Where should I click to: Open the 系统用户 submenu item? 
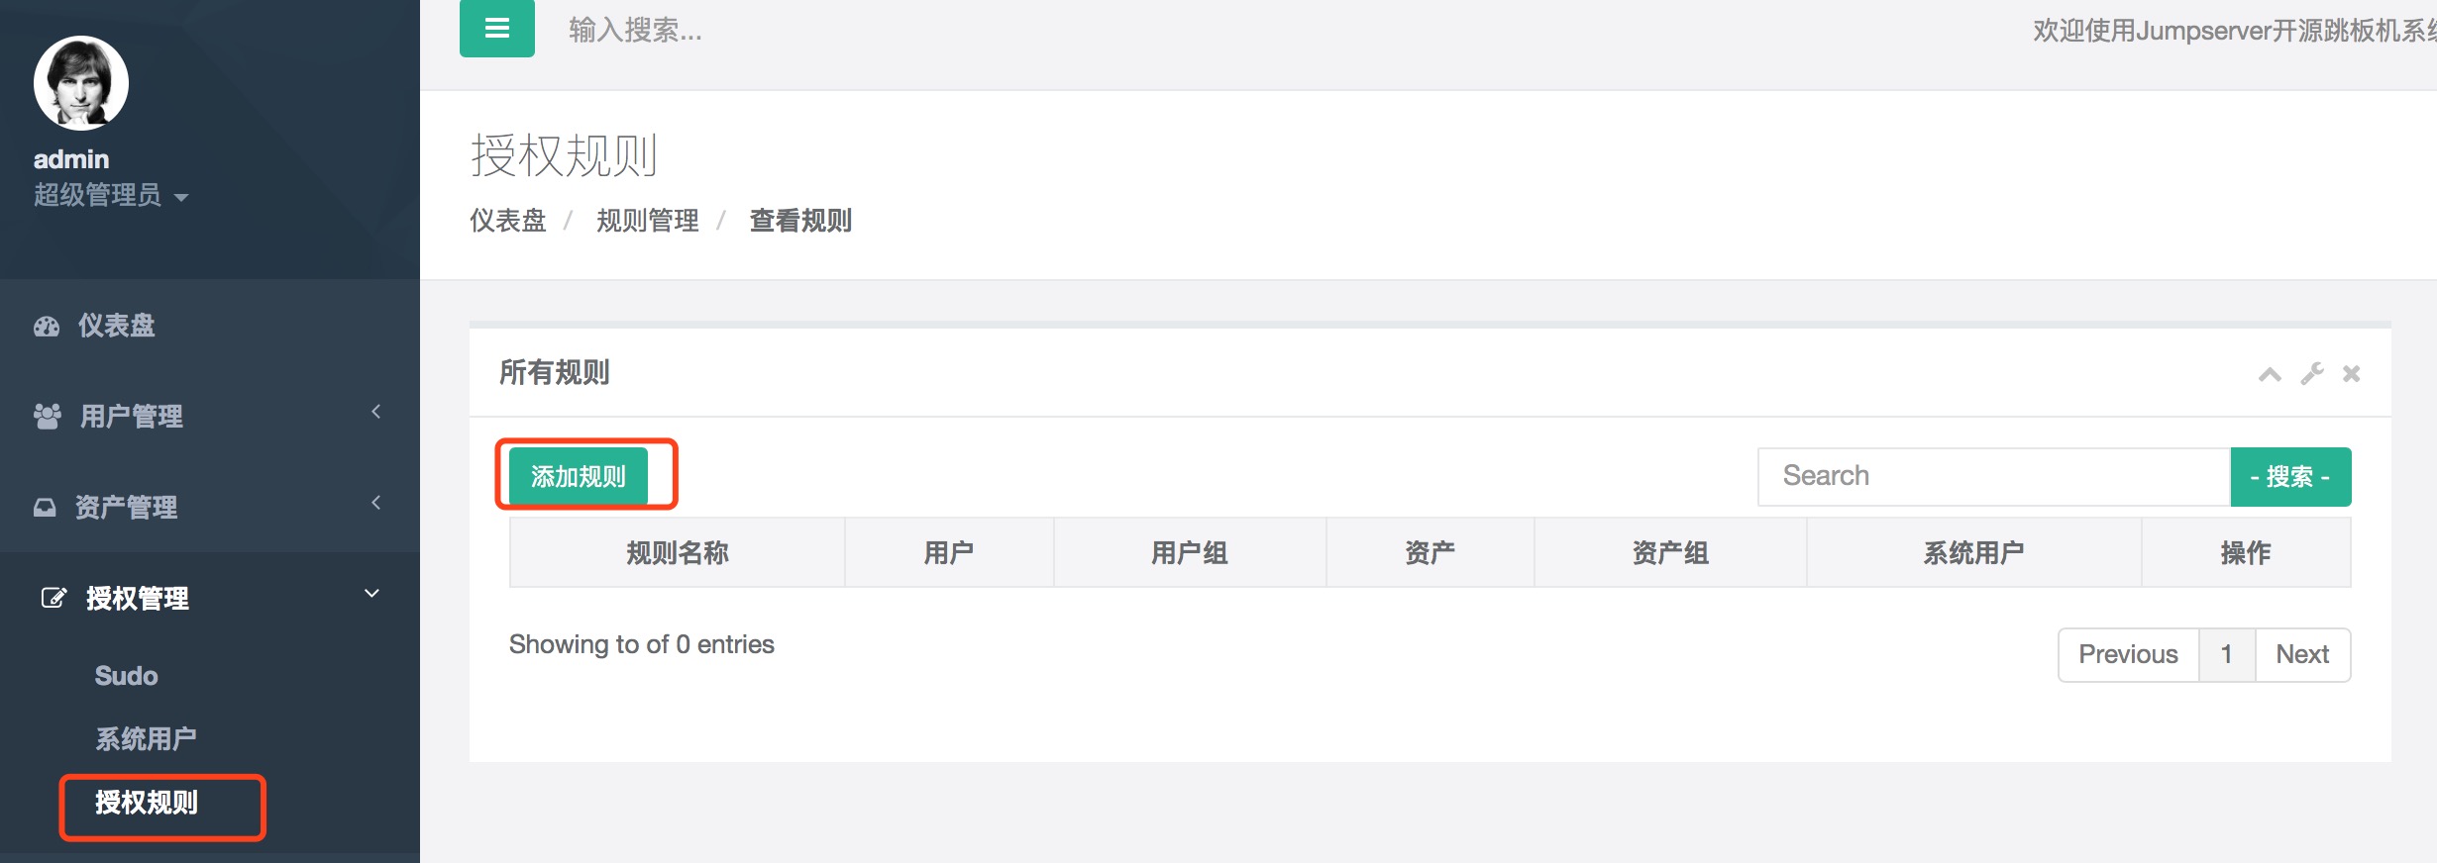tap(146, 738)
